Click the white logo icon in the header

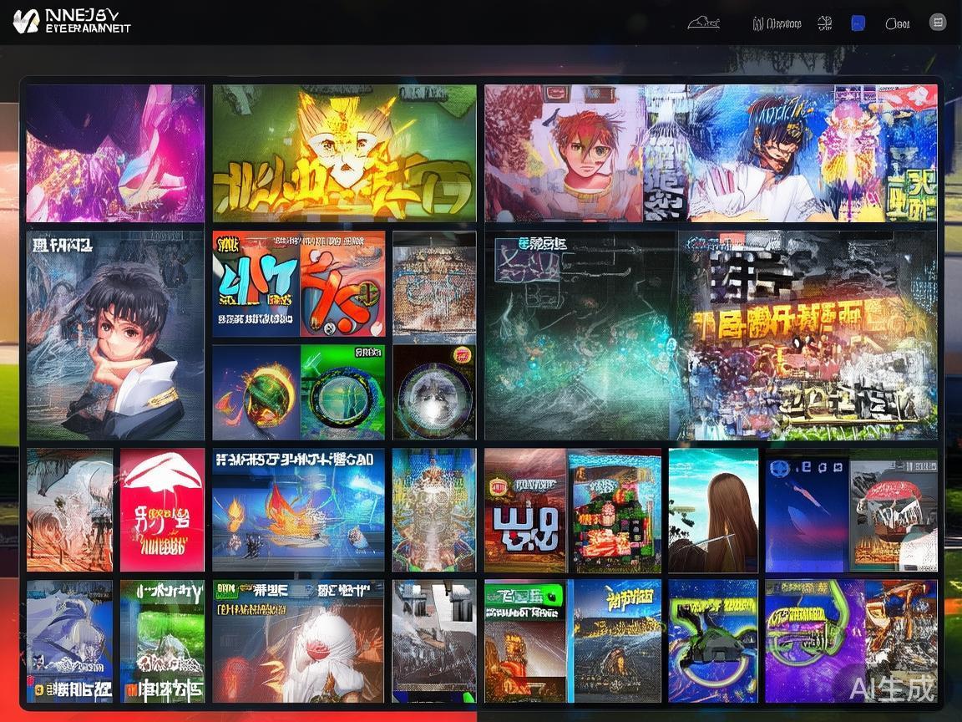26,21
